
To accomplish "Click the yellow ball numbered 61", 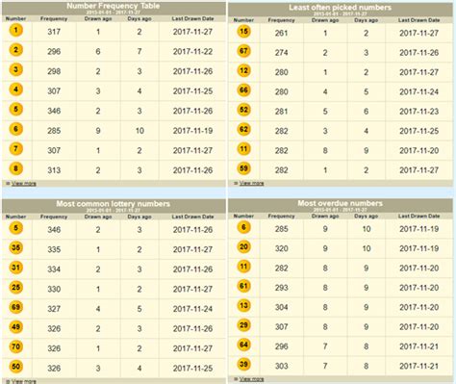I will pyautogui.click(x=243, y=286).
